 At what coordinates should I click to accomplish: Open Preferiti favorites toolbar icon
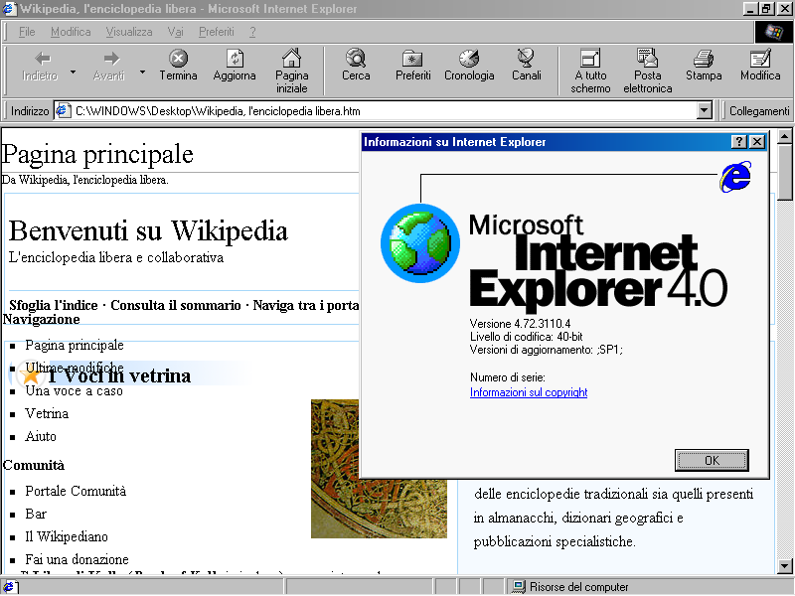412,60
